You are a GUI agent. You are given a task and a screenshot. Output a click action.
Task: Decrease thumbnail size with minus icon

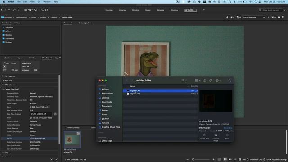pyautogui.click(x=187, y=159)
